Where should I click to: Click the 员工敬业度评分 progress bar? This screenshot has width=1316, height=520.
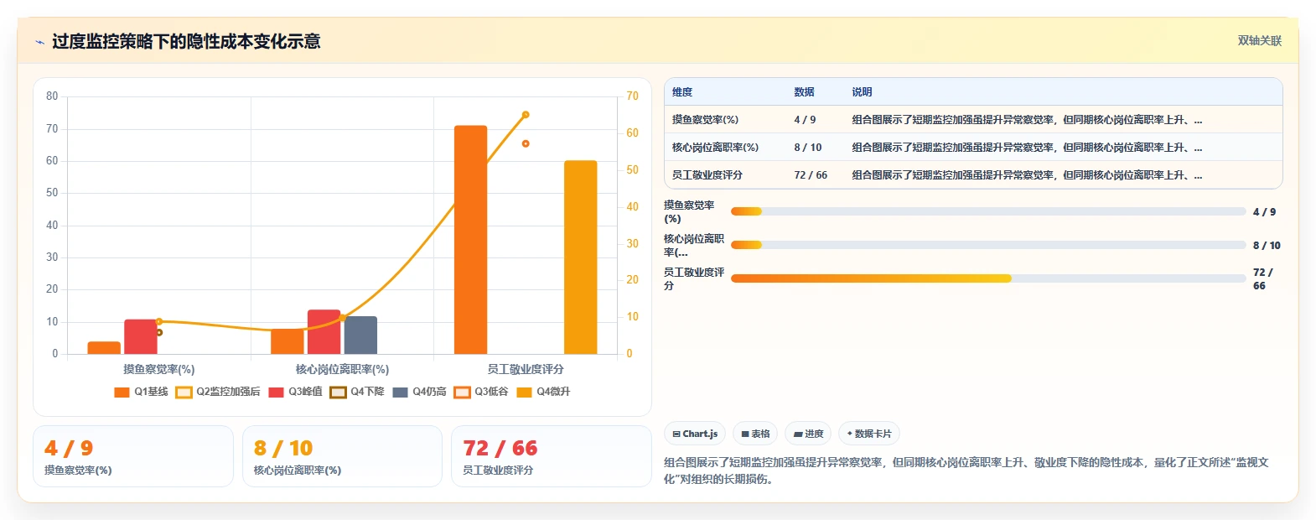[988, 278]
